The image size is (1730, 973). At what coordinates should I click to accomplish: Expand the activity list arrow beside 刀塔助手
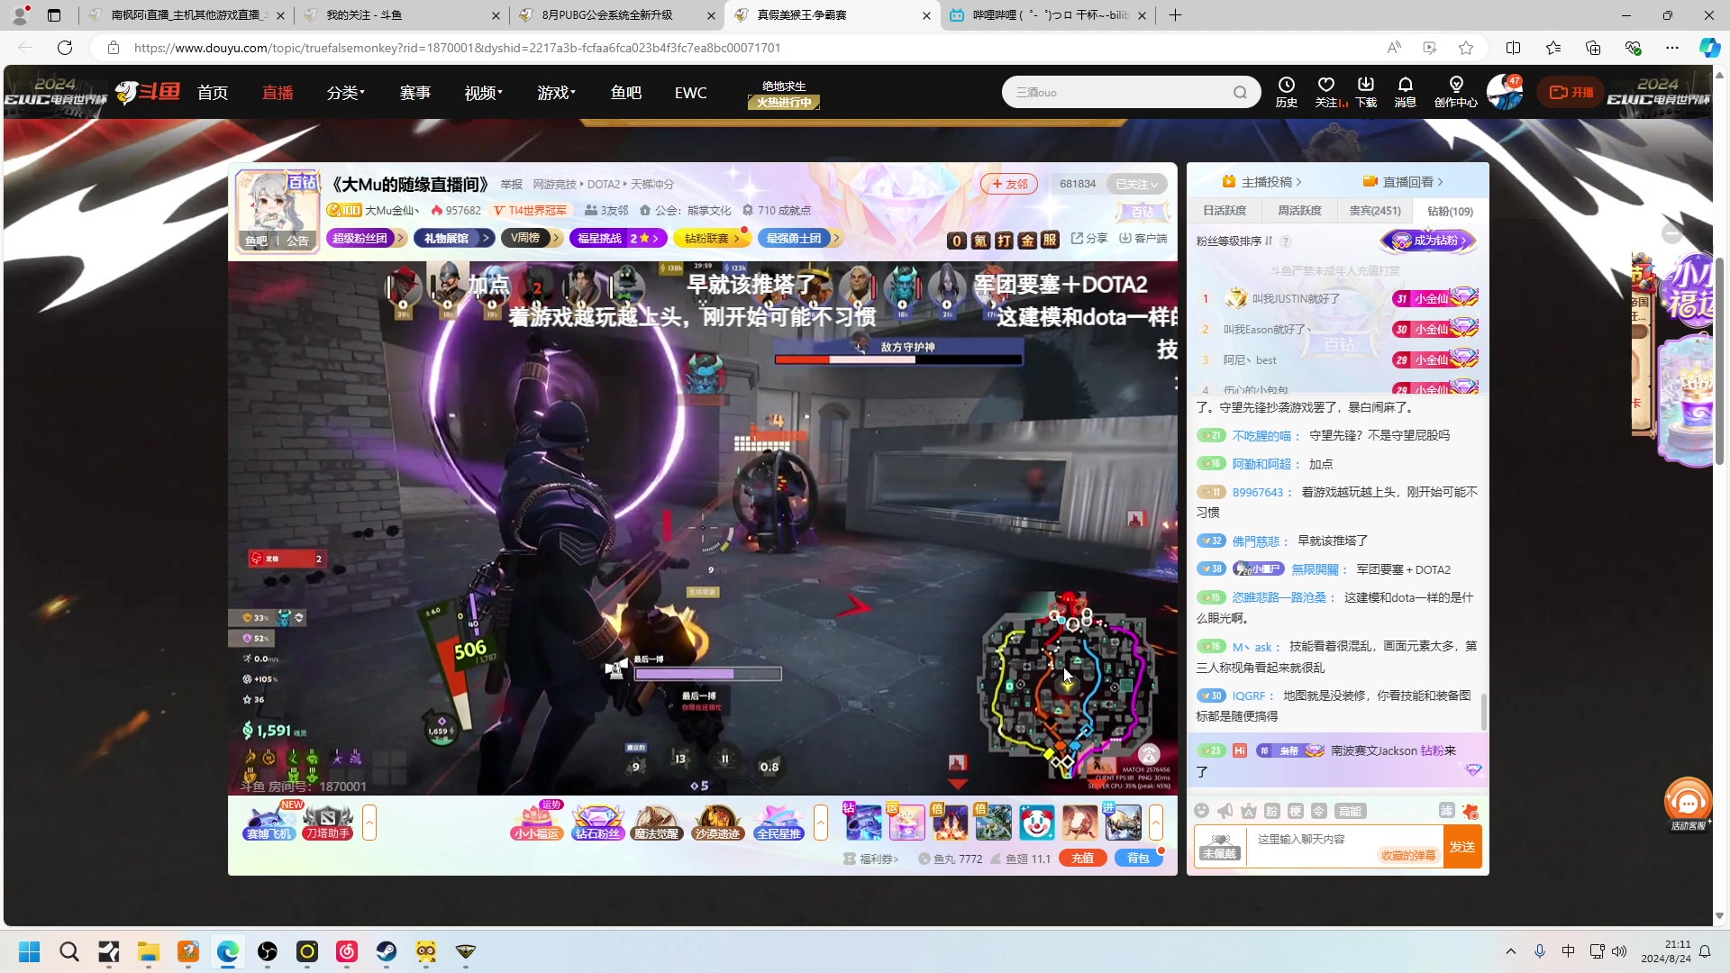pos(369,823)
